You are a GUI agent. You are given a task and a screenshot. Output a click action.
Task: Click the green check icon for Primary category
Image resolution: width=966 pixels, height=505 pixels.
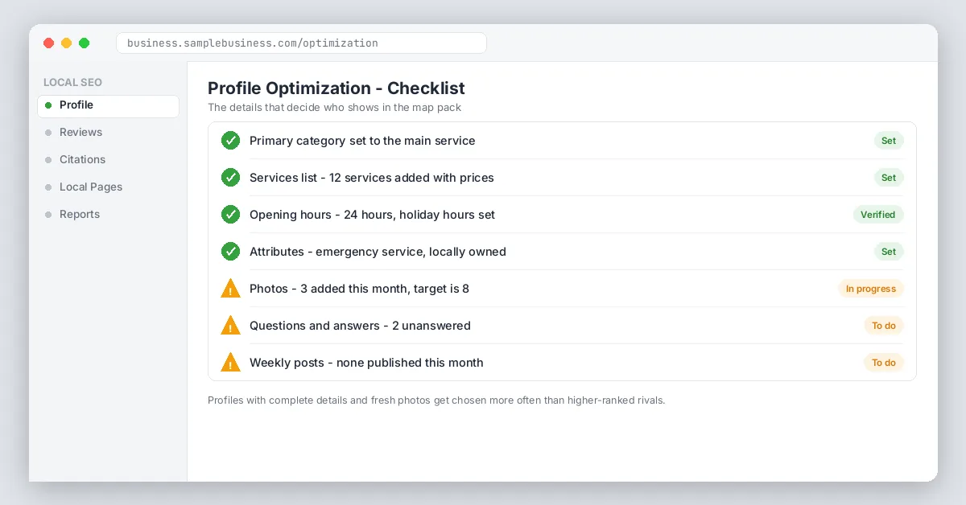pos(231,141)
